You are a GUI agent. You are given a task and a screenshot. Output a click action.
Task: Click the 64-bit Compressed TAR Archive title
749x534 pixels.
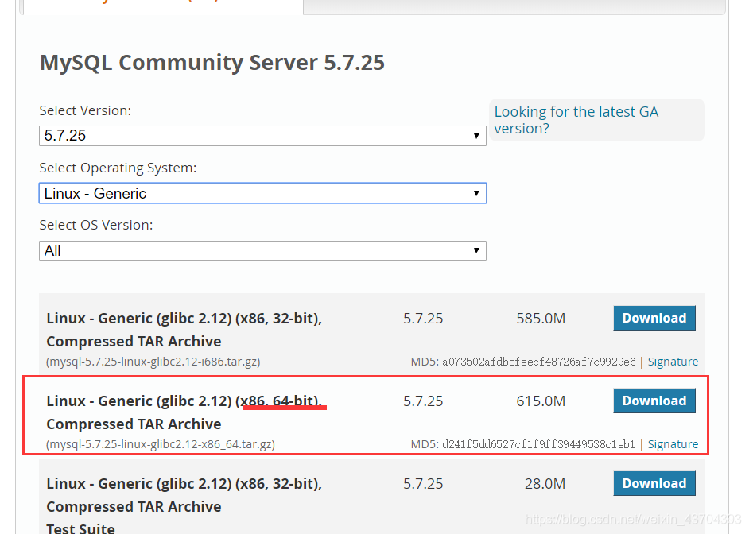click(184, 412)
